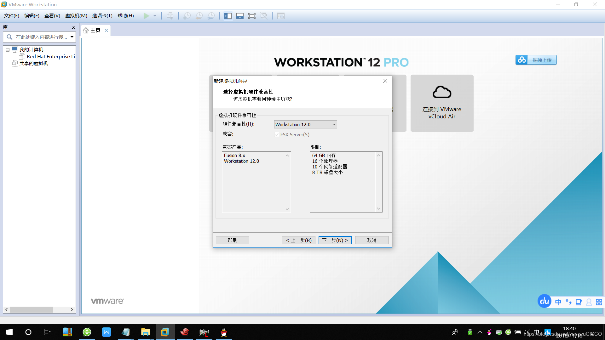This screenshot has height=340, width=605.
Task: Open the 硬件兼容性 Workstation 12.0 dropdown
Action: tap(305, 125)
